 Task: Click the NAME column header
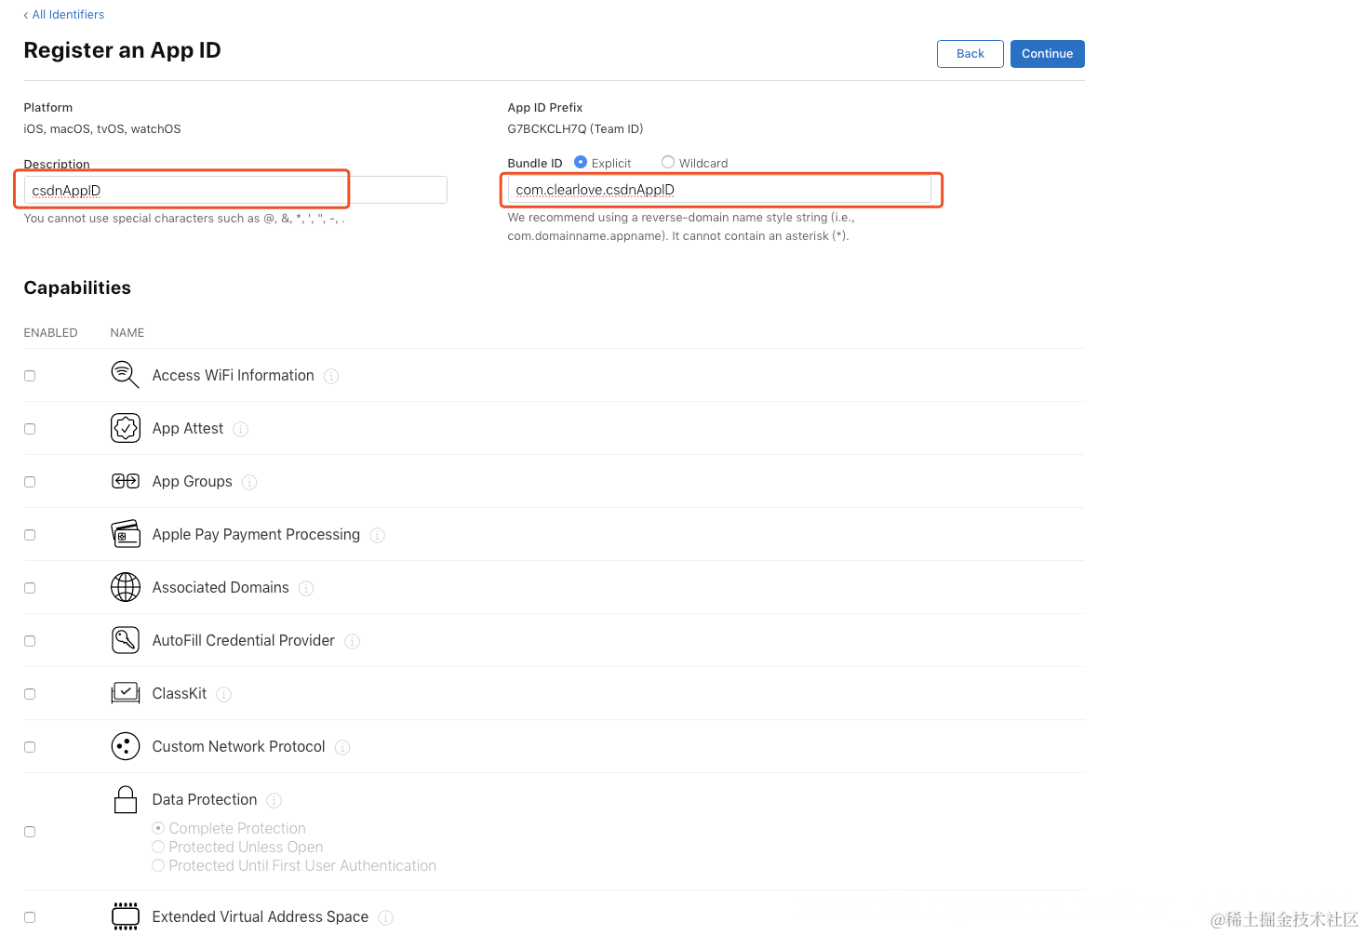pos(127,332)
